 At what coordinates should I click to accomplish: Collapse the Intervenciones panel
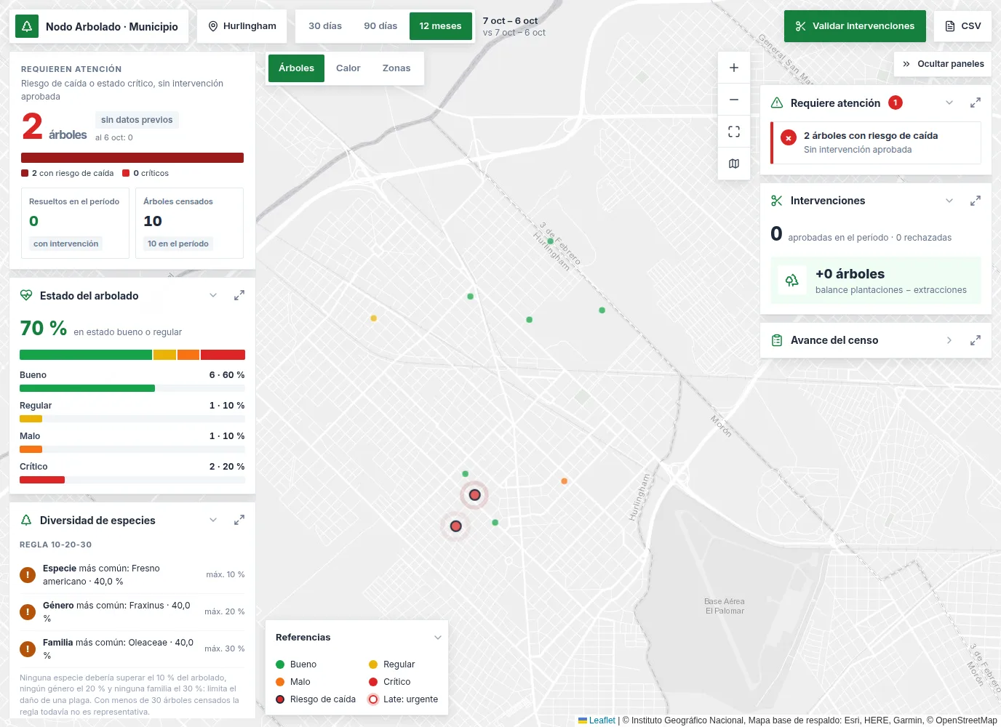949,201
